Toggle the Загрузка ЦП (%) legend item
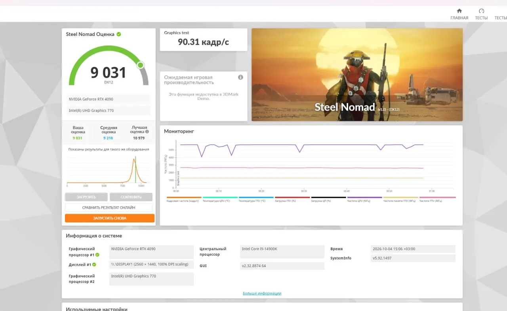Viewport: 507px width, 311px height. tap(328, 199)
